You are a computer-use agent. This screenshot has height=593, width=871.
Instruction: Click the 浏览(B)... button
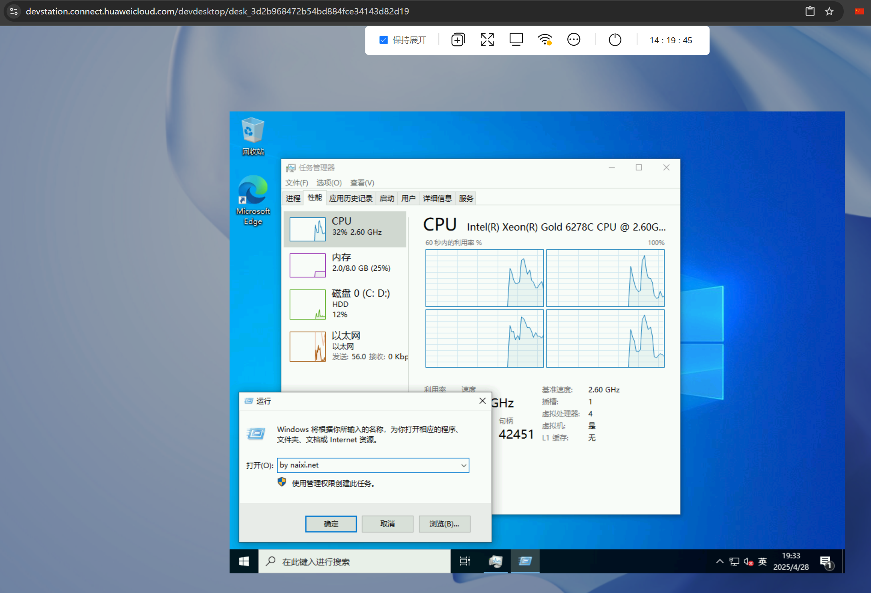(x=444, y=524)
